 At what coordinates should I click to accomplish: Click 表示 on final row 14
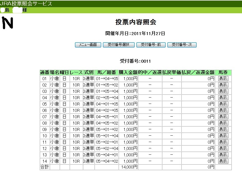pyautogui.click(x=223, y=161)
